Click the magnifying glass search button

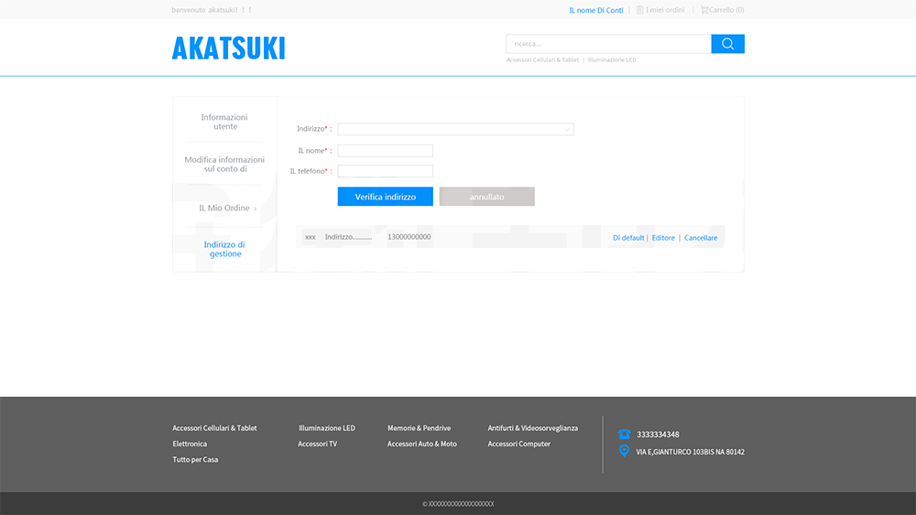click(727, 44)
